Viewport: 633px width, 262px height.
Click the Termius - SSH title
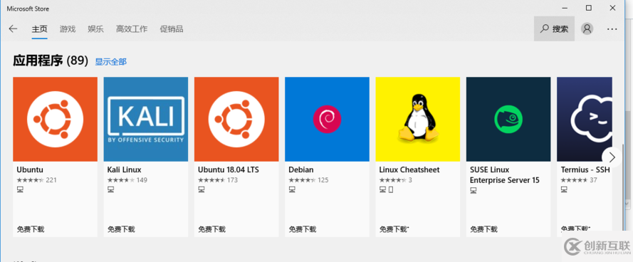click(x=585, y=169)
